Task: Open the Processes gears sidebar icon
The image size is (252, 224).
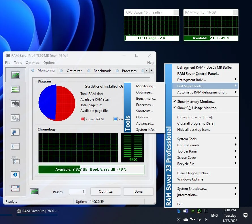Action: click(x=15, y=118)
